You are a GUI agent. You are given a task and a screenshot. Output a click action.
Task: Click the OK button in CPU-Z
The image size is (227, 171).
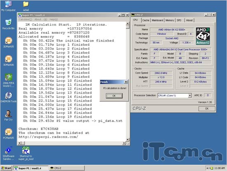pyautogui.click(x=207, y=108)
